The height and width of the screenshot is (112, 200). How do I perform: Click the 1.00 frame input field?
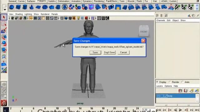(149, 110)
